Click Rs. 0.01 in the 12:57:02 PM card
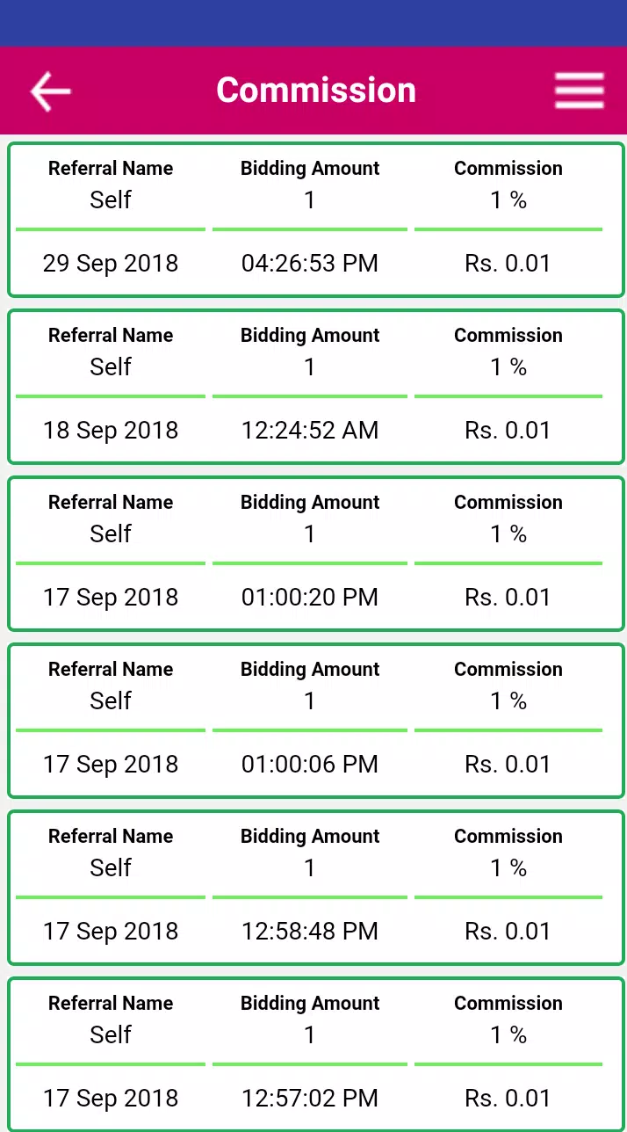Viewport: 627px width, 1132px height. tap(508, 1098)
